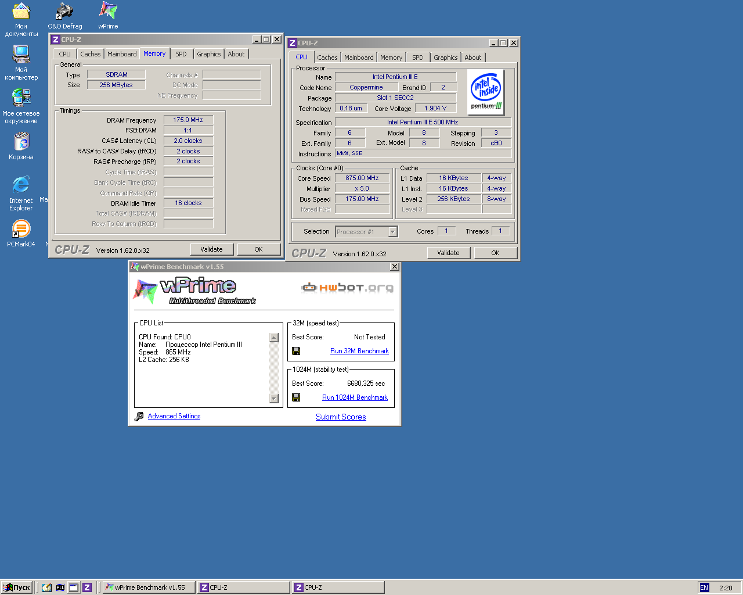743x595 pixels.
Task: Click CPU List scrollbar down arrow
Action: tap(274, 399)
